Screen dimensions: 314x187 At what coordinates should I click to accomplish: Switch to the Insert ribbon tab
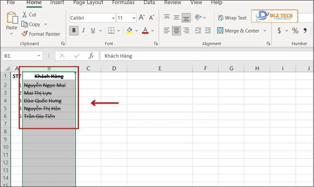[57, 3]
